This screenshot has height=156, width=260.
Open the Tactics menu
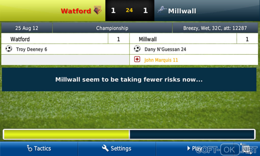click(39, 149)
